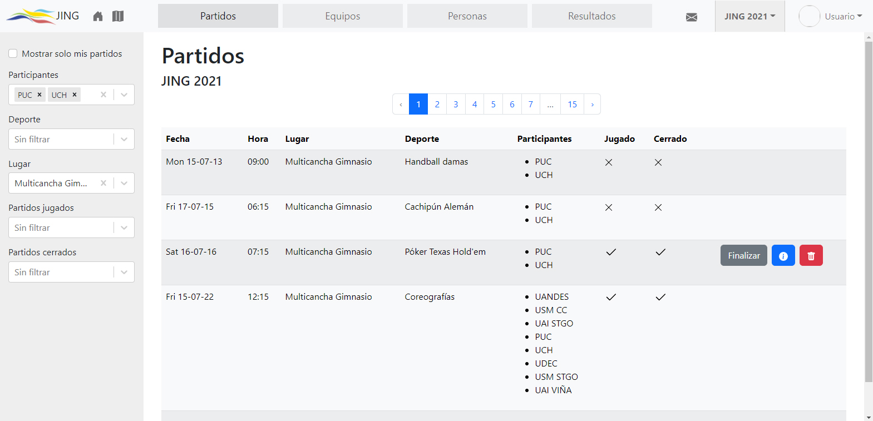Go to pagination page 5
873x421 pixels.
494,104
